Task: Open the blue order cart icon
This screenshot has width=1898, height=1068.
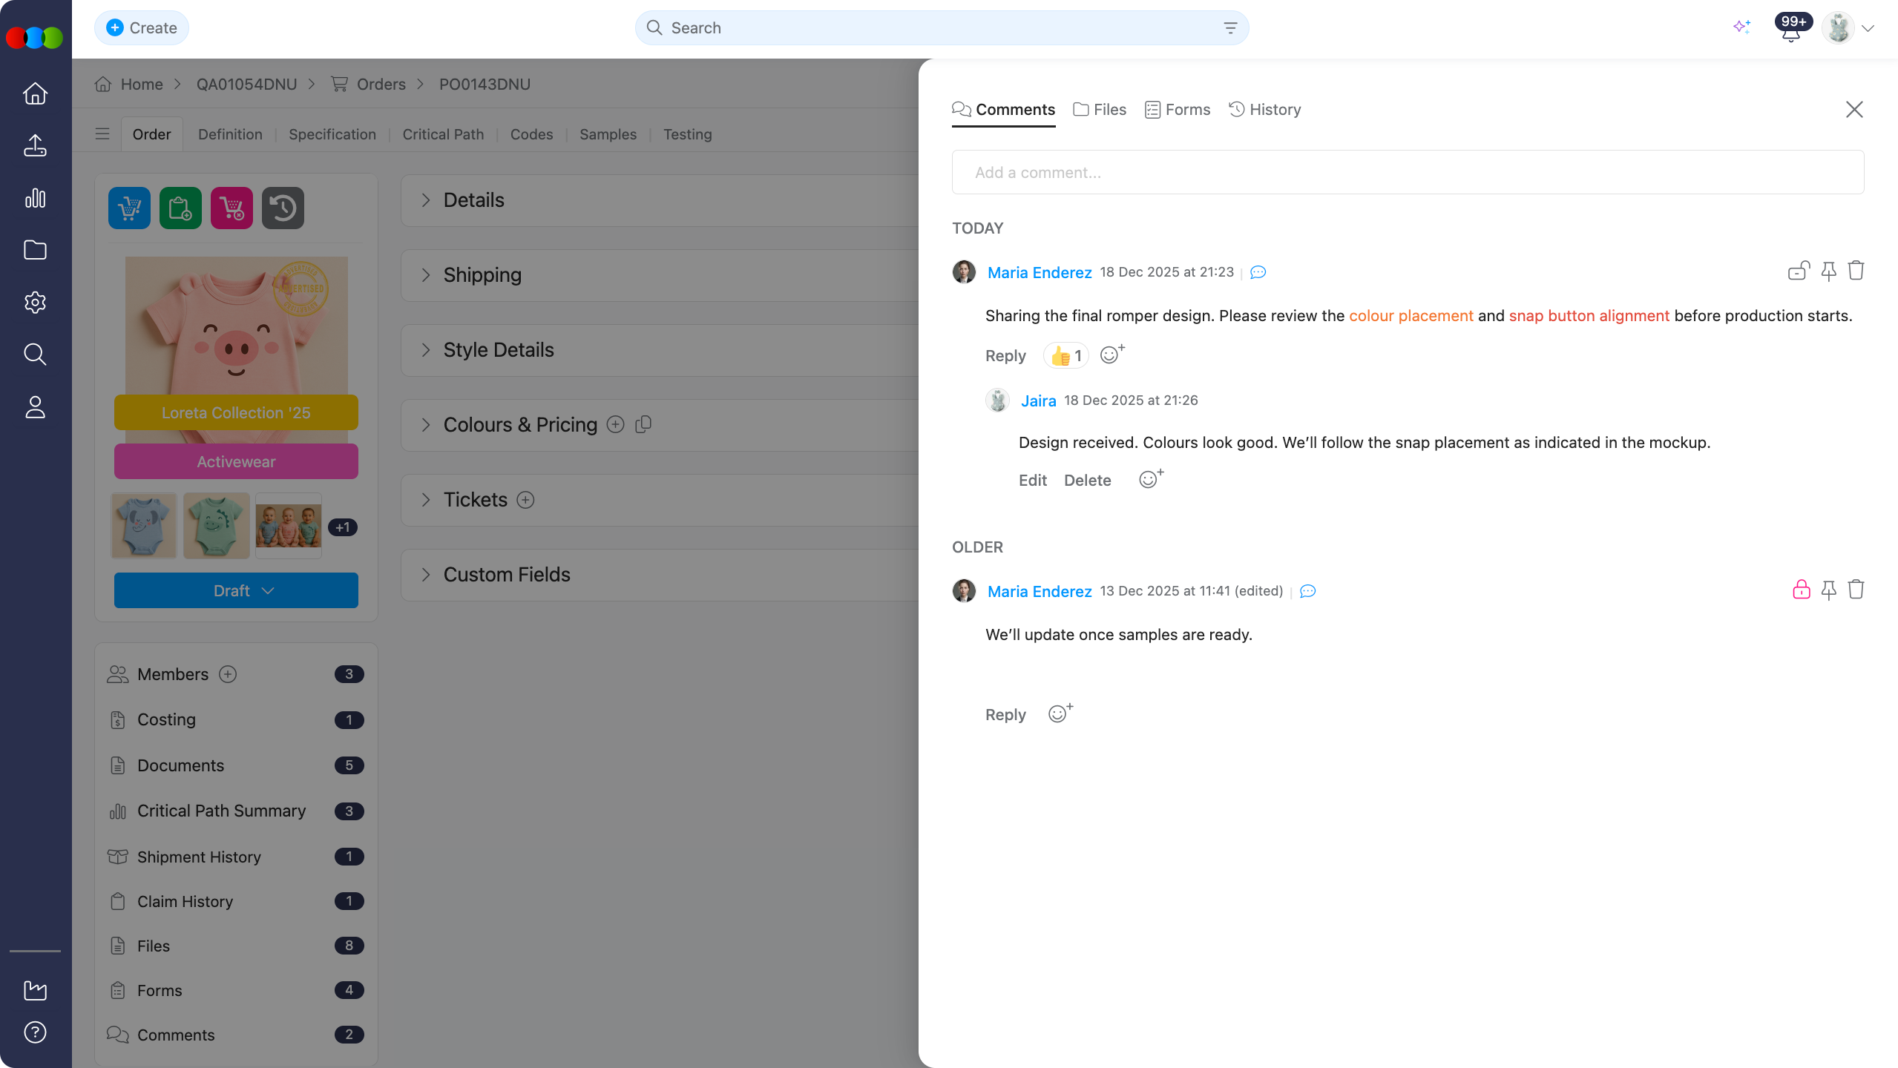Action: [x=128, y=208]
